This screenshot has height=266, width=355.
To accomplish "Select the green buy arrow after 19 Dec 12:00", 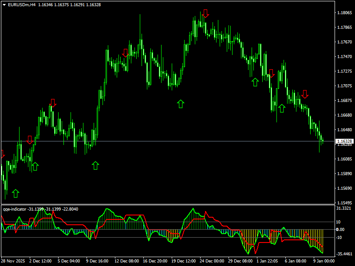I will (x=181, y=104).
